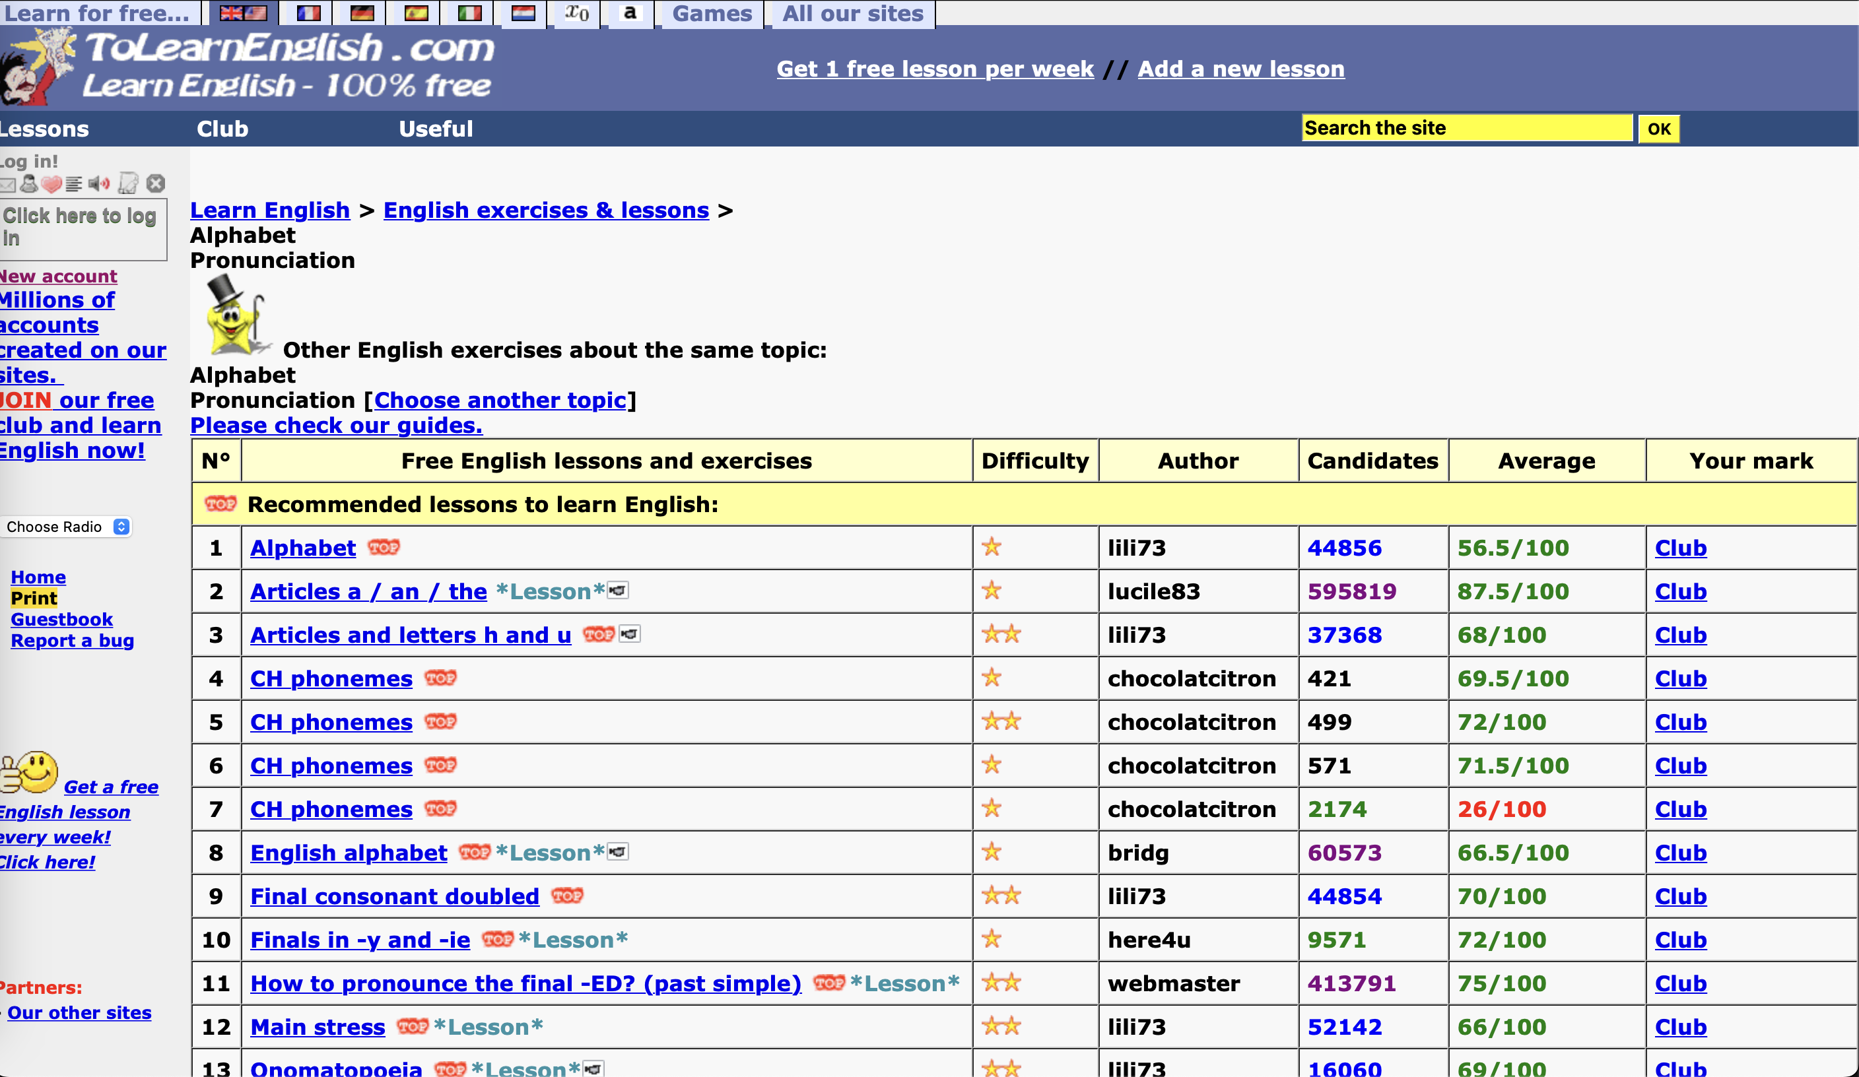Click the ToLearnEnglish.com logo banner
The height and width of the screenshot is (1077, 1859).
(x=248, y=67)
